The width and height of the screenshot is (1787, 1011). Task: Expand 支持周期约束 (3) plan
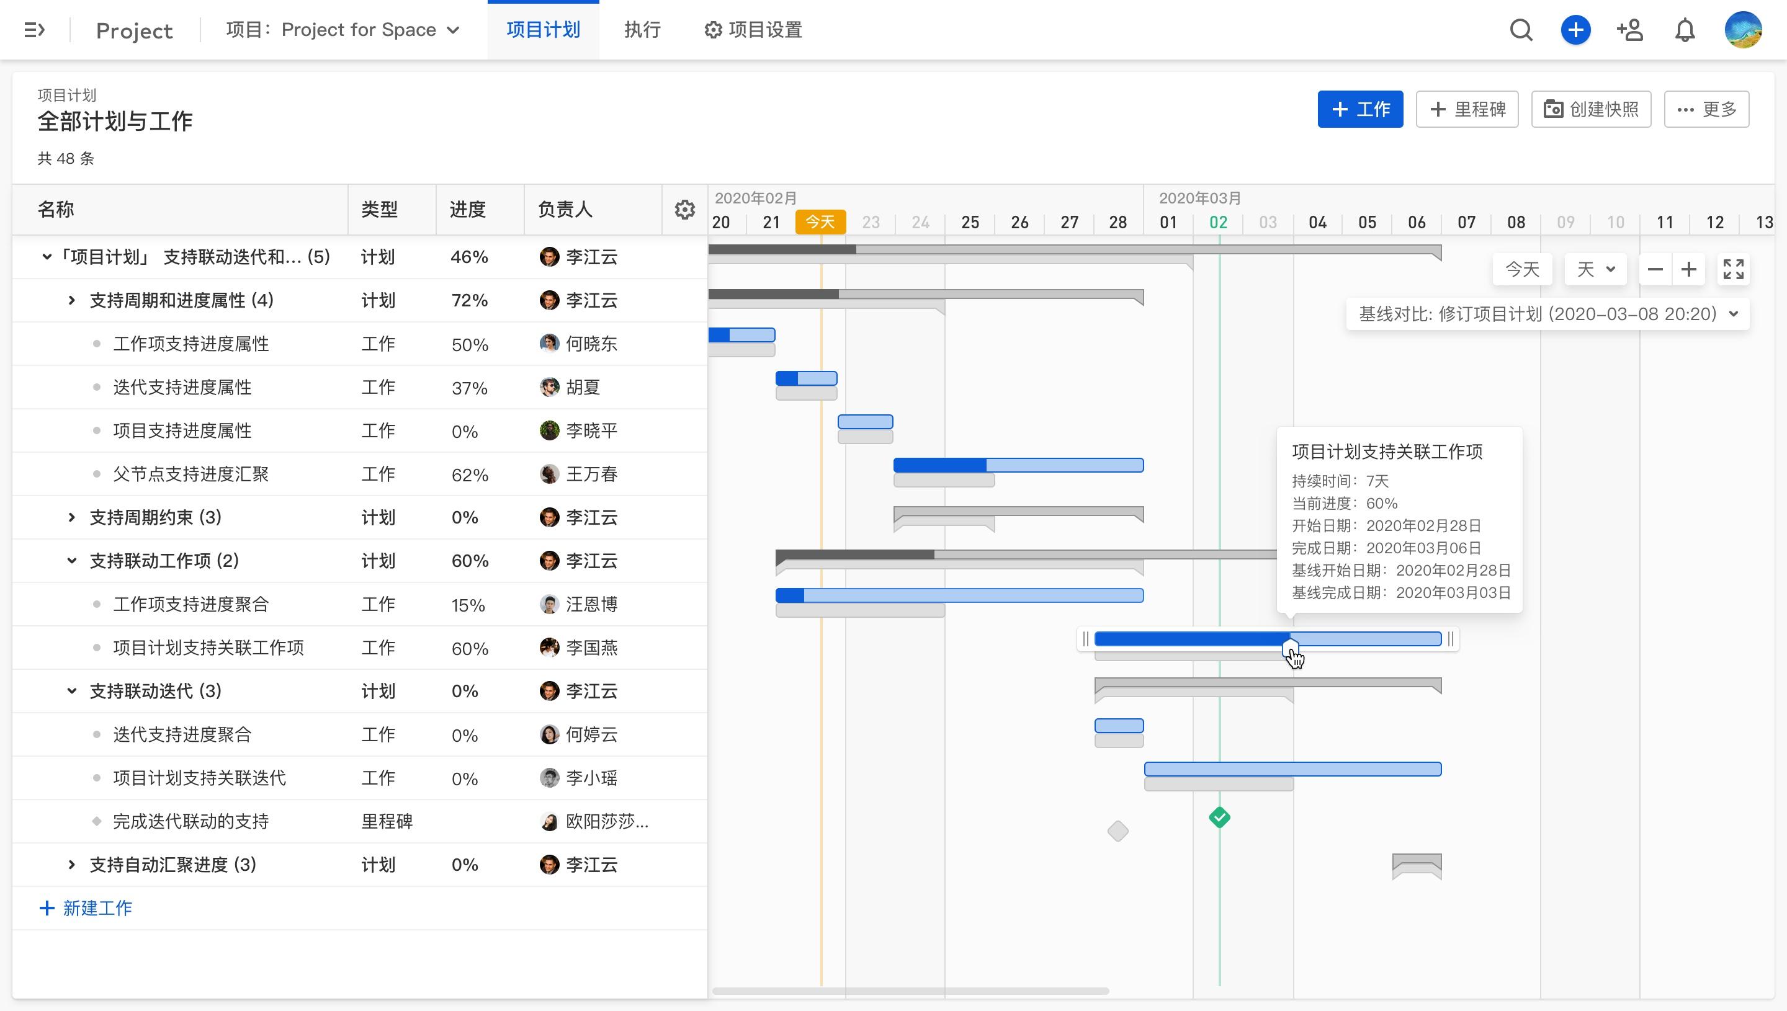71,517
